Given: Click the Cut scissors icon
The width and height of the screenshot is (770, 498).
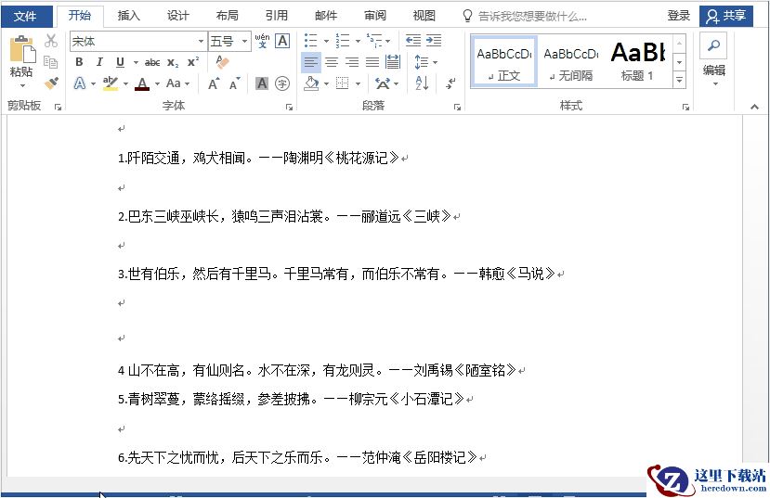Looking at the screenshot, I should point(50,41).
